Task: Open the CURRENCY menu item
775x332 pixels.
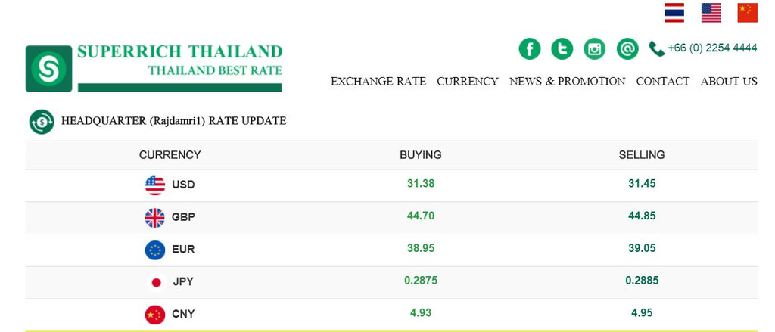Action: pos(468,82)
